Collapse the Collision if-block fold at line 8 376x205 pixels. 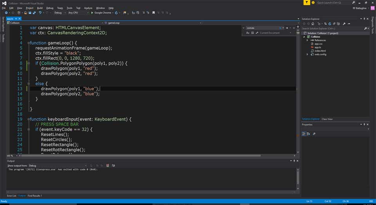point(29,63)
